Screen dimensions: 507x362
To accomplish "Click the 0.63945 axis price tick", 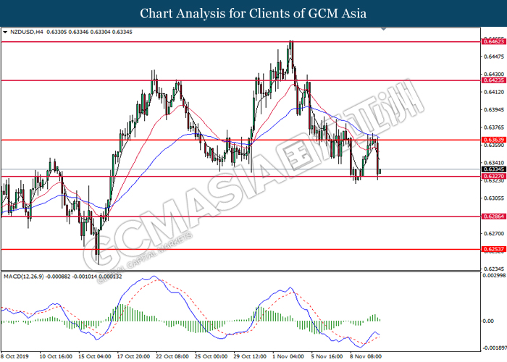I will (494, 110).
